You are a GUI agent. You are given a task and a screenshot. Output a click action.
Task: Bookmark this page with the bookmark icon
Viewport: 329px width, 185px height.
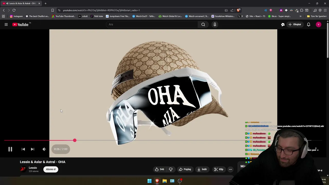[52, 10]
